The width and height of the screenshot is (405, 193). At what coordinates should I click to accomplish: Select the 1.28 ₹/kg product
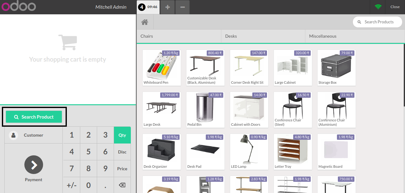coord(205,184)
